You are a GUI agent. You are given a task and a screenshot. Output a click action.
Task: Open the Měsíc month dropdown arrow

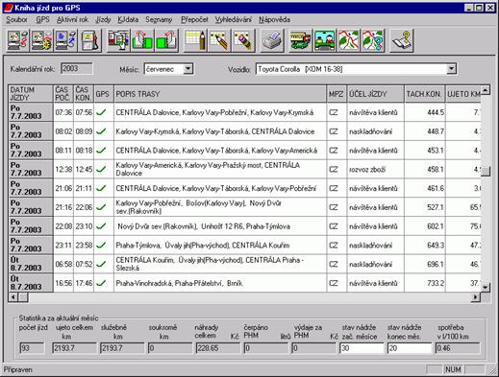tap(188, 69)
